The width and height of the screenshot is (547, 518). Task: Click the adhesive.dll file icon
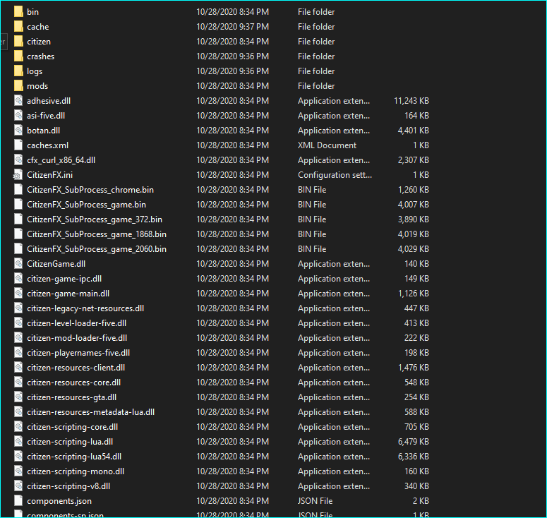point(18,100)
